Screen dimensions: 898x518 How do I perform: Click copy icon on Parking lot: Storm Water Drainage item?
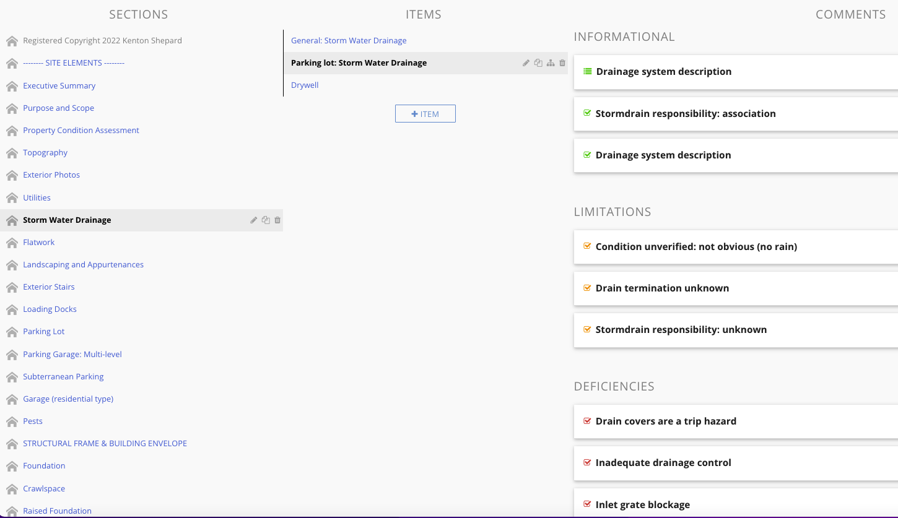(538, 63)
